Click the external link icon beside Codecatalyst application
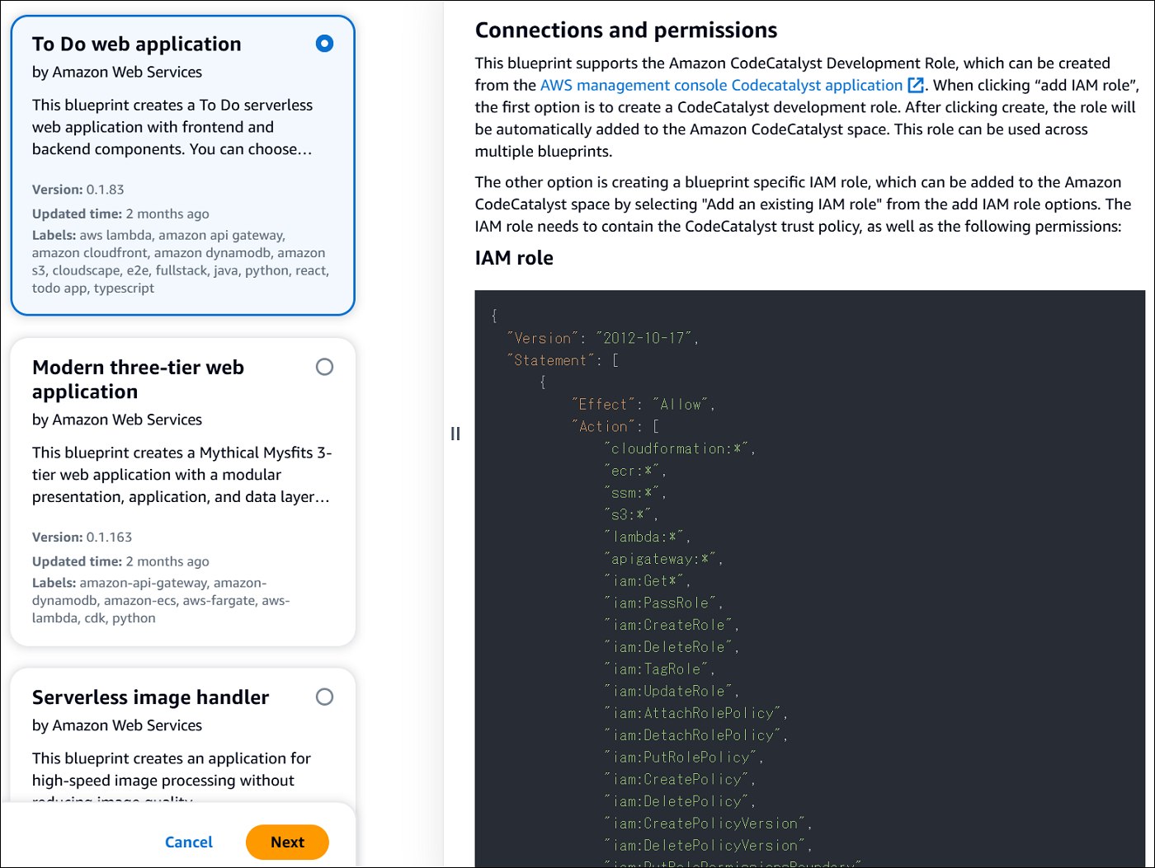Image resolution: width=1155 pixels, height=868 pixels. tap(915, 86)
